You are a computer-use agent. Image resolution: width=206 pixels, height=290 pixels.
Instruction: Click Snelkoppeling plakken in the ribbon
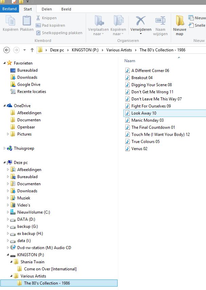pyautogui.click(x=59, y=33)
